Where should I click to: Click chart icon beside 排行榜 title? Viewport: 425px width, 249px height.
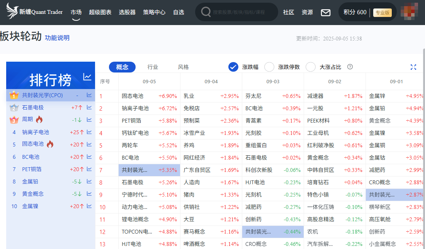click(87, 77)
